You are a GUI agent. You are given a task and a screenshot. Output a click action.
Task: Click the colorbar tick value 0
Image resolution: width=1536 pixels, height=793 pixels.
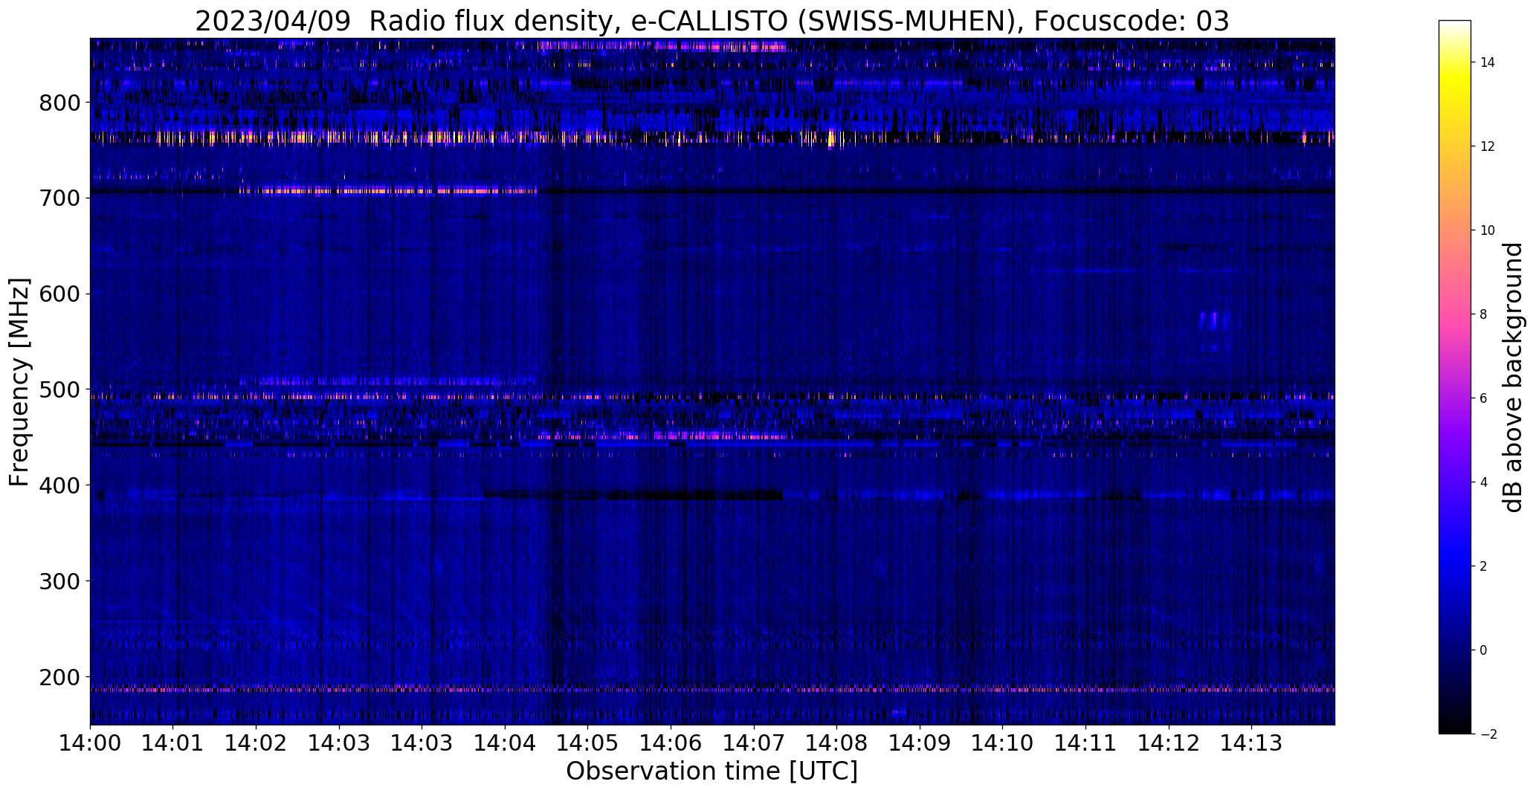tap(1483, 650)
